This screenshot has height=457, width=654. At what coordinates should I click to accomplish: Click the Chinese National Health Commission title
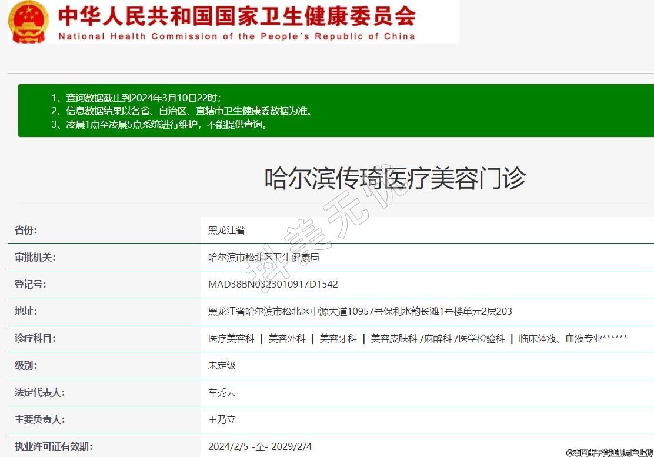coord(236,16)
